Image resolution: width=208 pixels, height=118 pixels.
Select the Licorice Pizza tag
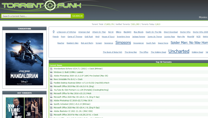(x=170, y=37)
